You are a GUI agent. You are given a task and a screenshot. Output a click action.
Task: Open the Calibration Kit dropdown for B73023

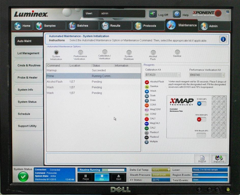pyautogui.click(x=179, y=75)
